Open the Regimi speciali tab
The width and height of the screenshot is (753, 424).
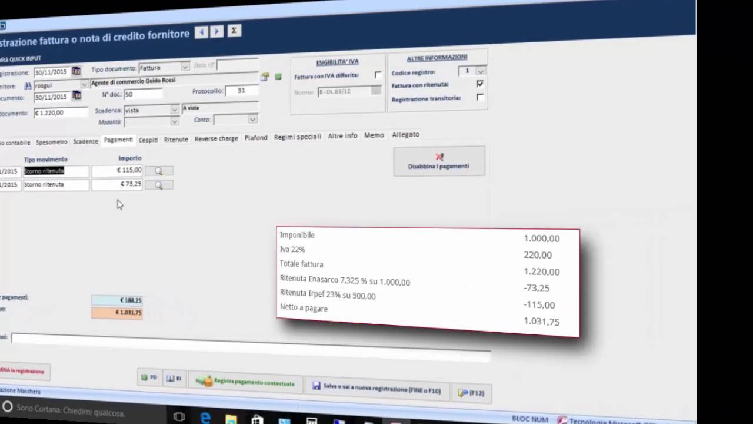[298, 137]
